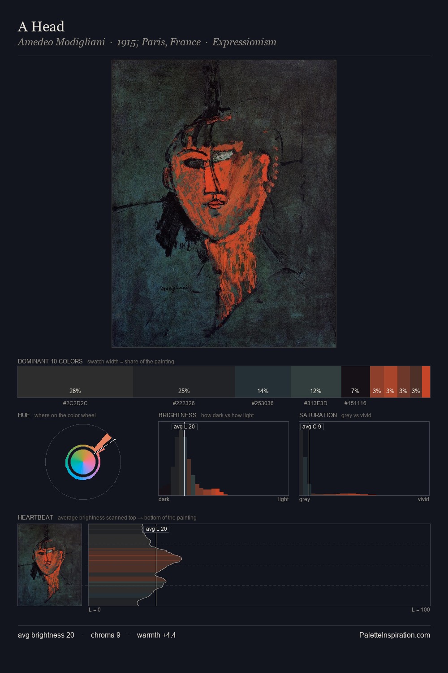Click 'avg brightness 20' footer text

[46, 635]
